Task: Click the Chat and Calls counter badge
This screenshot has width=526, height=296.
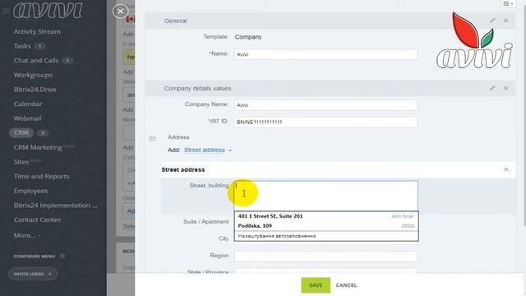Action: click(x=67, y=61)
